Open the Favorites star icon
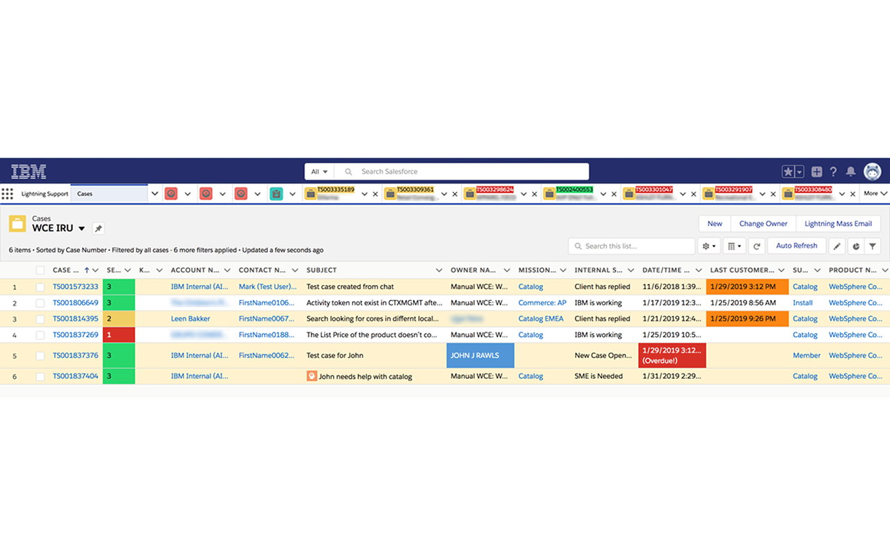Screen dimensions: 890x556 [788, 172]
